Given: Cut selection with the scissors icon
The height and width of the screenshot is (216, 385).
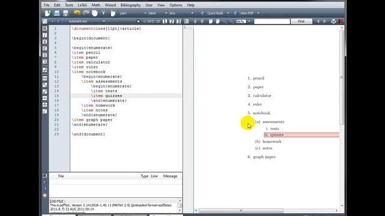Looking at the screenshot, I should 103,13.
